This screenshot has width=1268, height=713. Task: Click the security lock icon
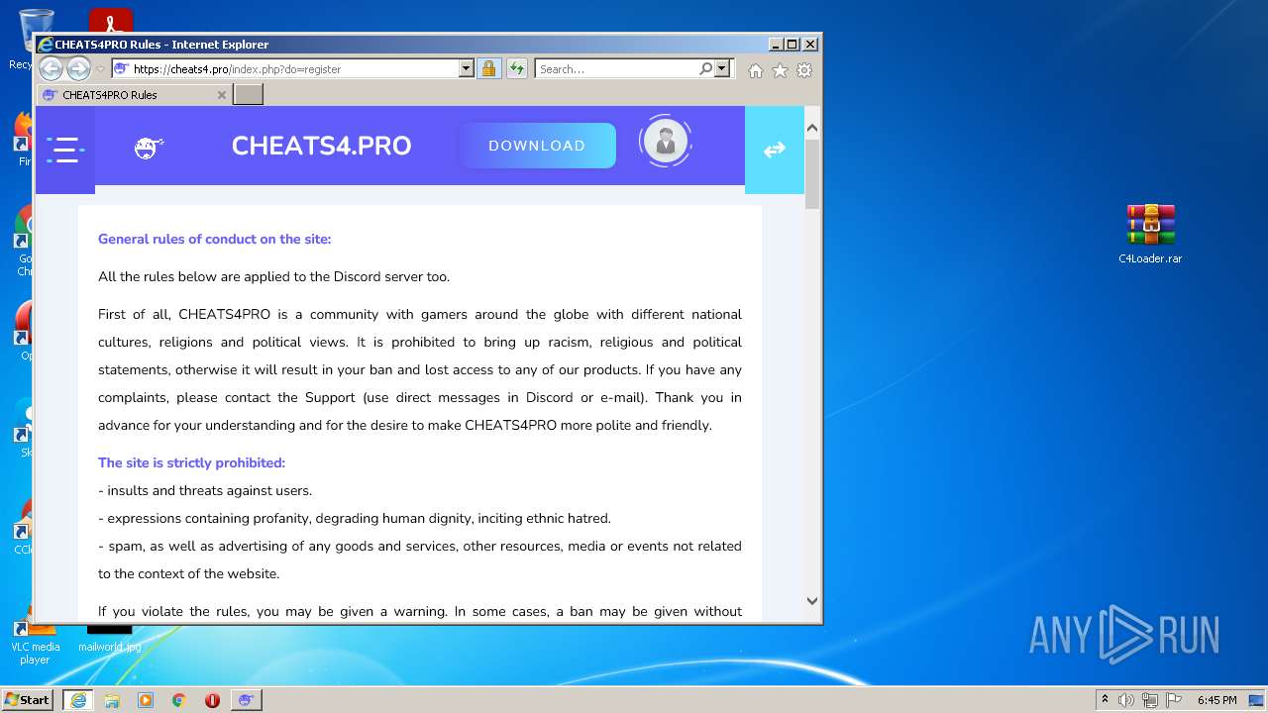(488, 68)
